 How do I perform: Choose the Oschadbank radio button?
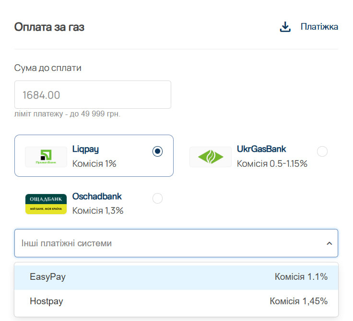click(x=157, y=198)
